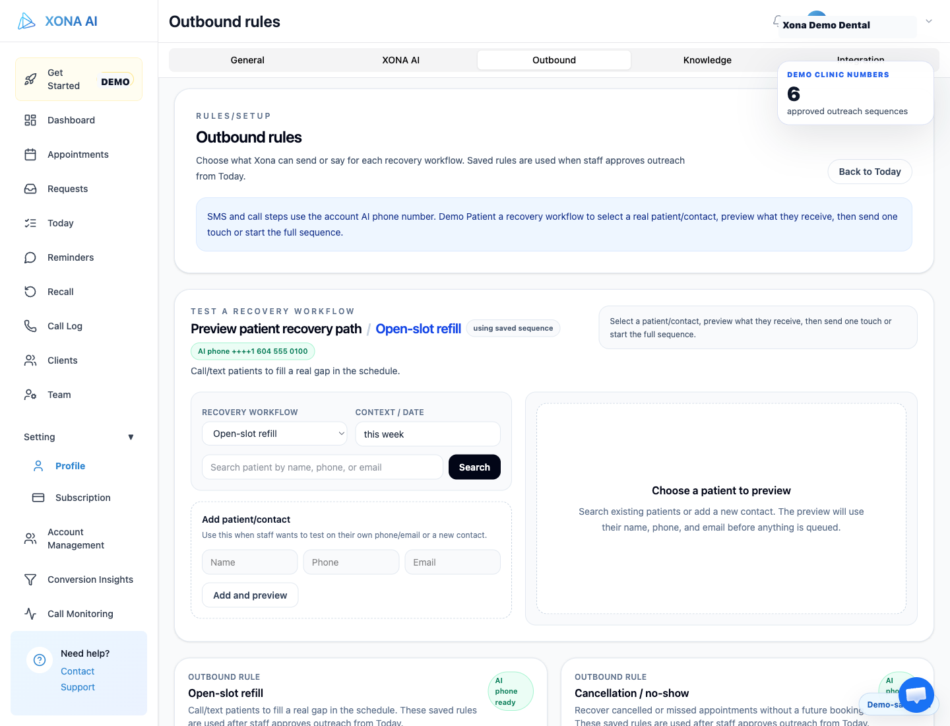
Task: Click the Appointments calendar icon
Action: pos(30,154)
